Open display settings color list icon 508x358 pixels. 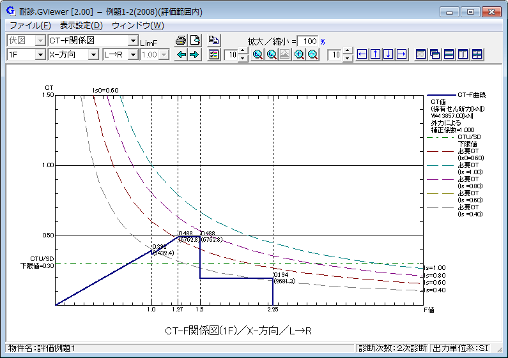[214, 55]
